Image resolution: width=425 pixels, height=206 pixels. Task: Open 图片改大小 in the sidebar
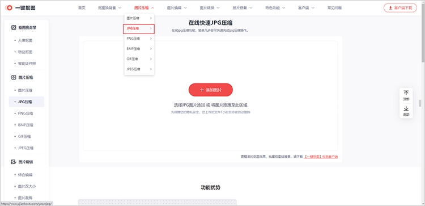(27, 187)
